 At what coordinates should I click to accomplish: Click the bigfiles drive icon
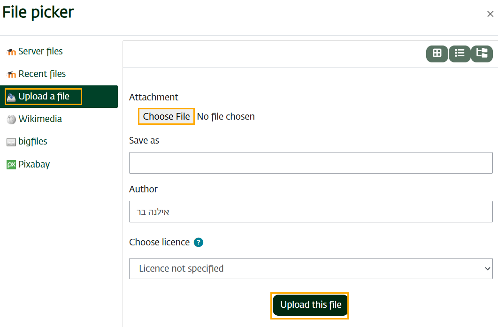(x=11, y=142)
